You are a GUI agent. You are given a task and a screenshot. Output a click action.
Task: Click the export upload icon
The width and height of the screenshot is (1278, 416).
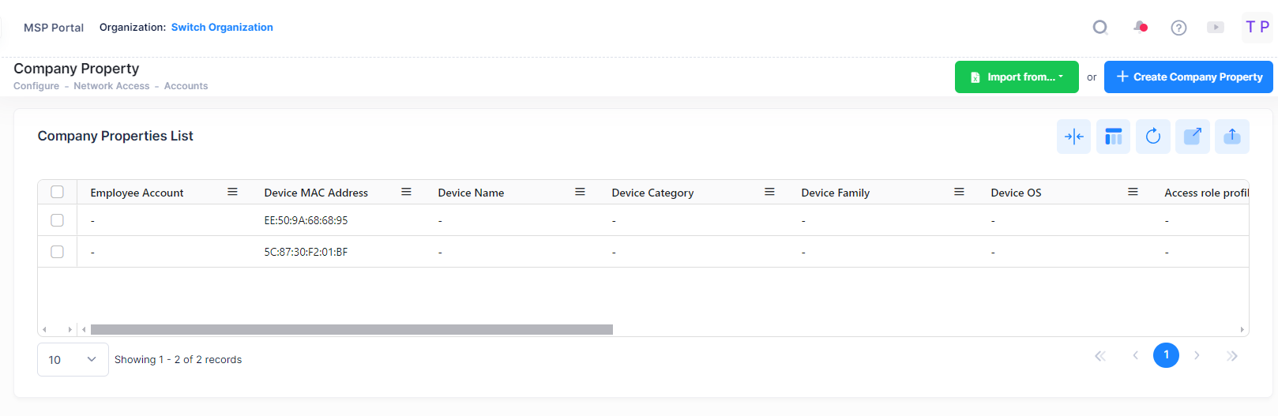1231,137
